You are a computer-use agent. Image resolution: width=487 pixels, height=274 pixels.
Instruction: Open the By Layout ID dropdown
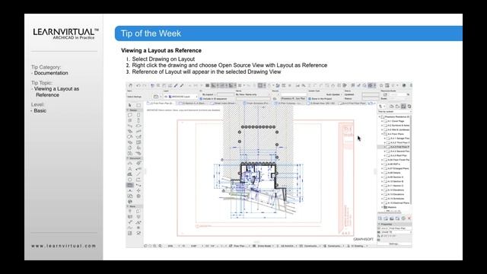[208, 94]
